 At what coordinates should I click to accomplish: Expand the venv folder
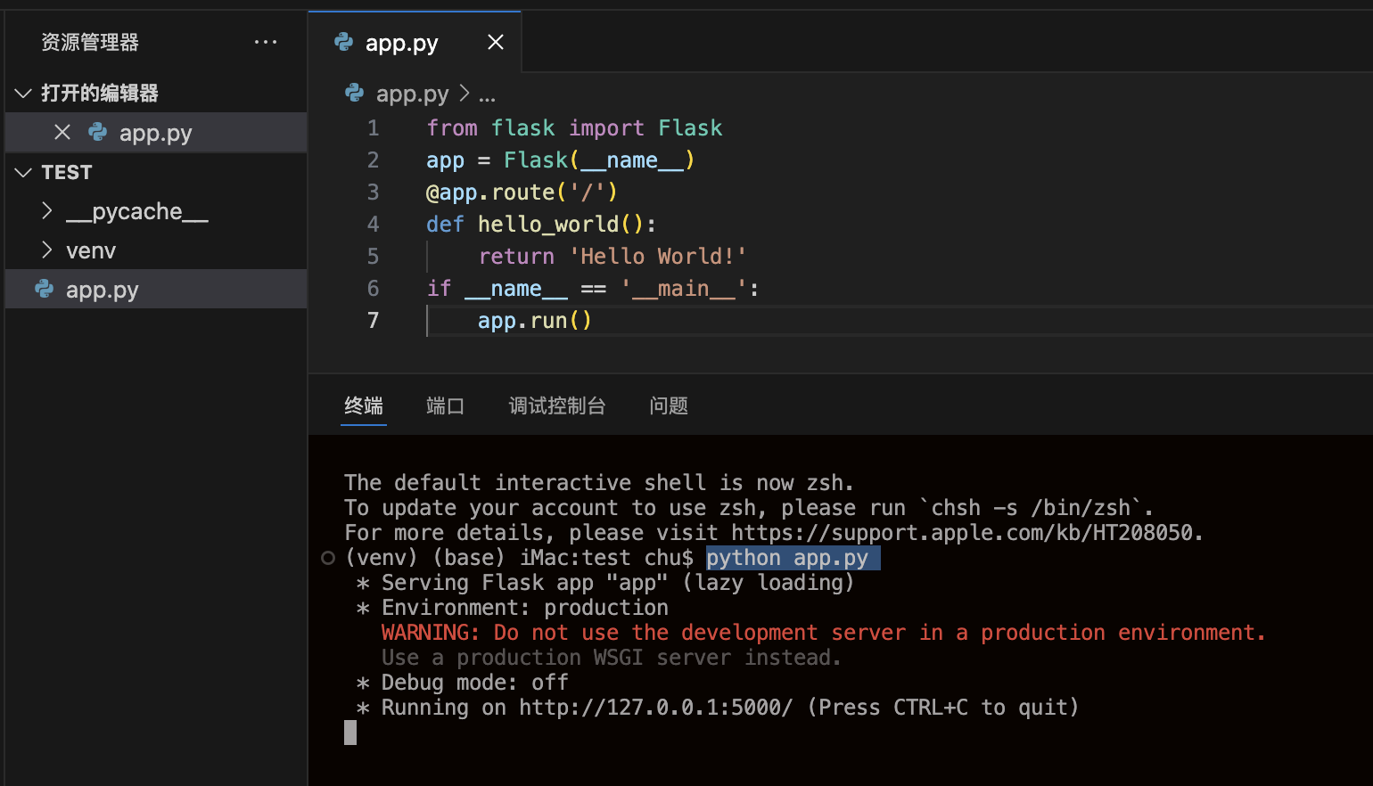click(x=48, y=250)
